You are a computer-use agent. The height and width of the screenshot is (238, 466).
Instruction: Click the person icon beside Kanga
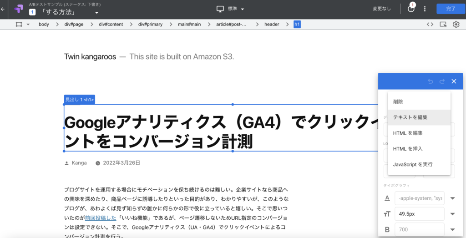[x=66, y=163]
